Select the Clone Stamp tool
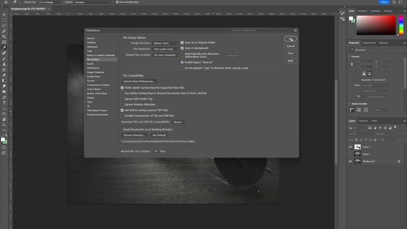Image resolution: width=407 pixels, height=229 pixels. pyautogui.click(x=4, y=64)
